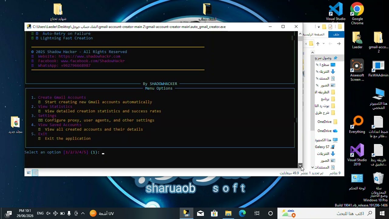This screenshot has height=219, width=389.
Task: Click the UV أشعة weather widget on taskbar
Action: pyautogui.click(x=102, y=214)
